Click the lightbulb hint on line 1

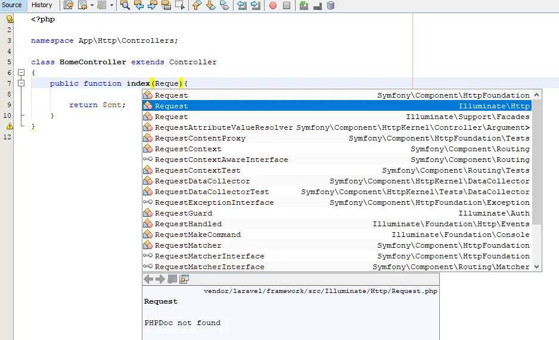[x=10, y=19]
